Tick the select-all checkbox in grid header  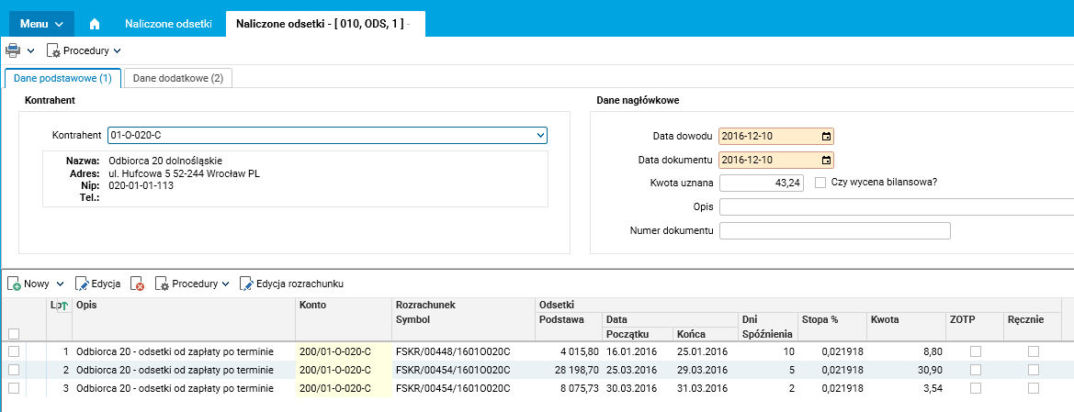click(x=14, y=333)
